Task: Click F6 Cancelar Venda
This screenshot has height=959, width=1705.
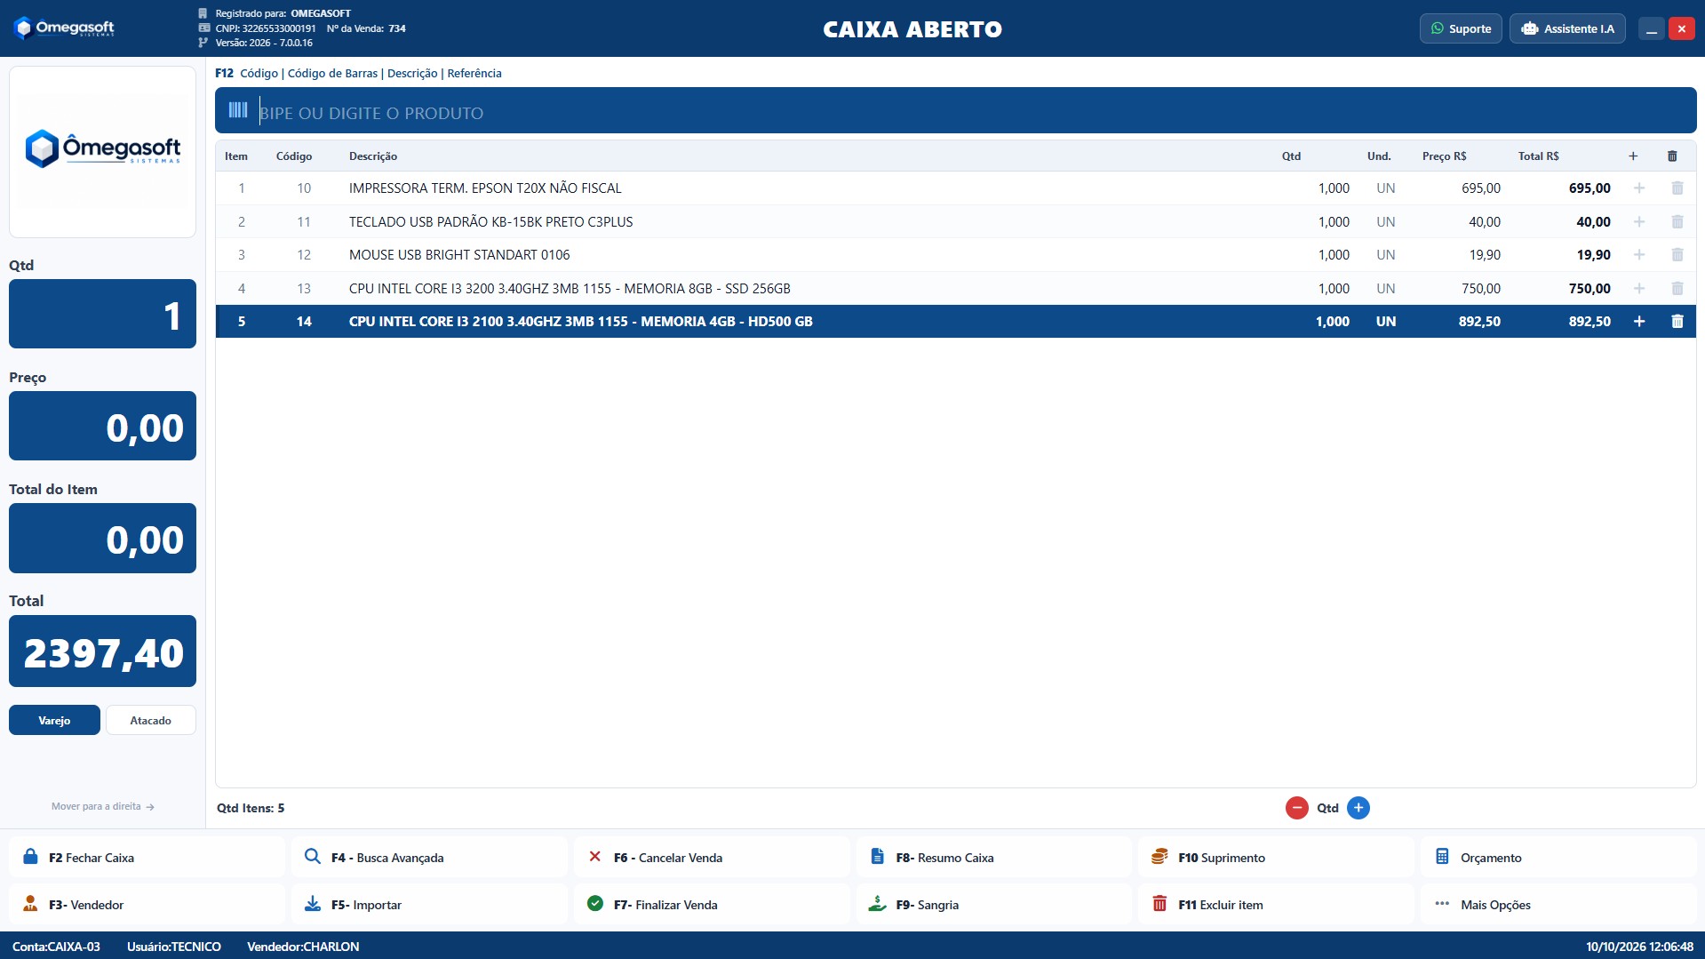Action: tap(712, 858)
